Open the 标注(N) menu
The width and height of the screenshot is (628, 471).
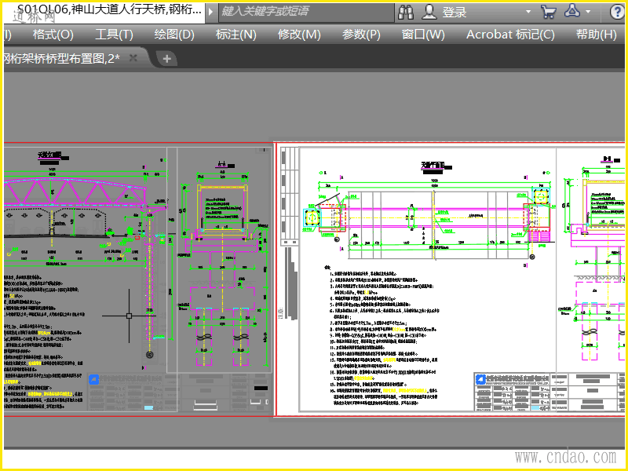tap(236, 35)
